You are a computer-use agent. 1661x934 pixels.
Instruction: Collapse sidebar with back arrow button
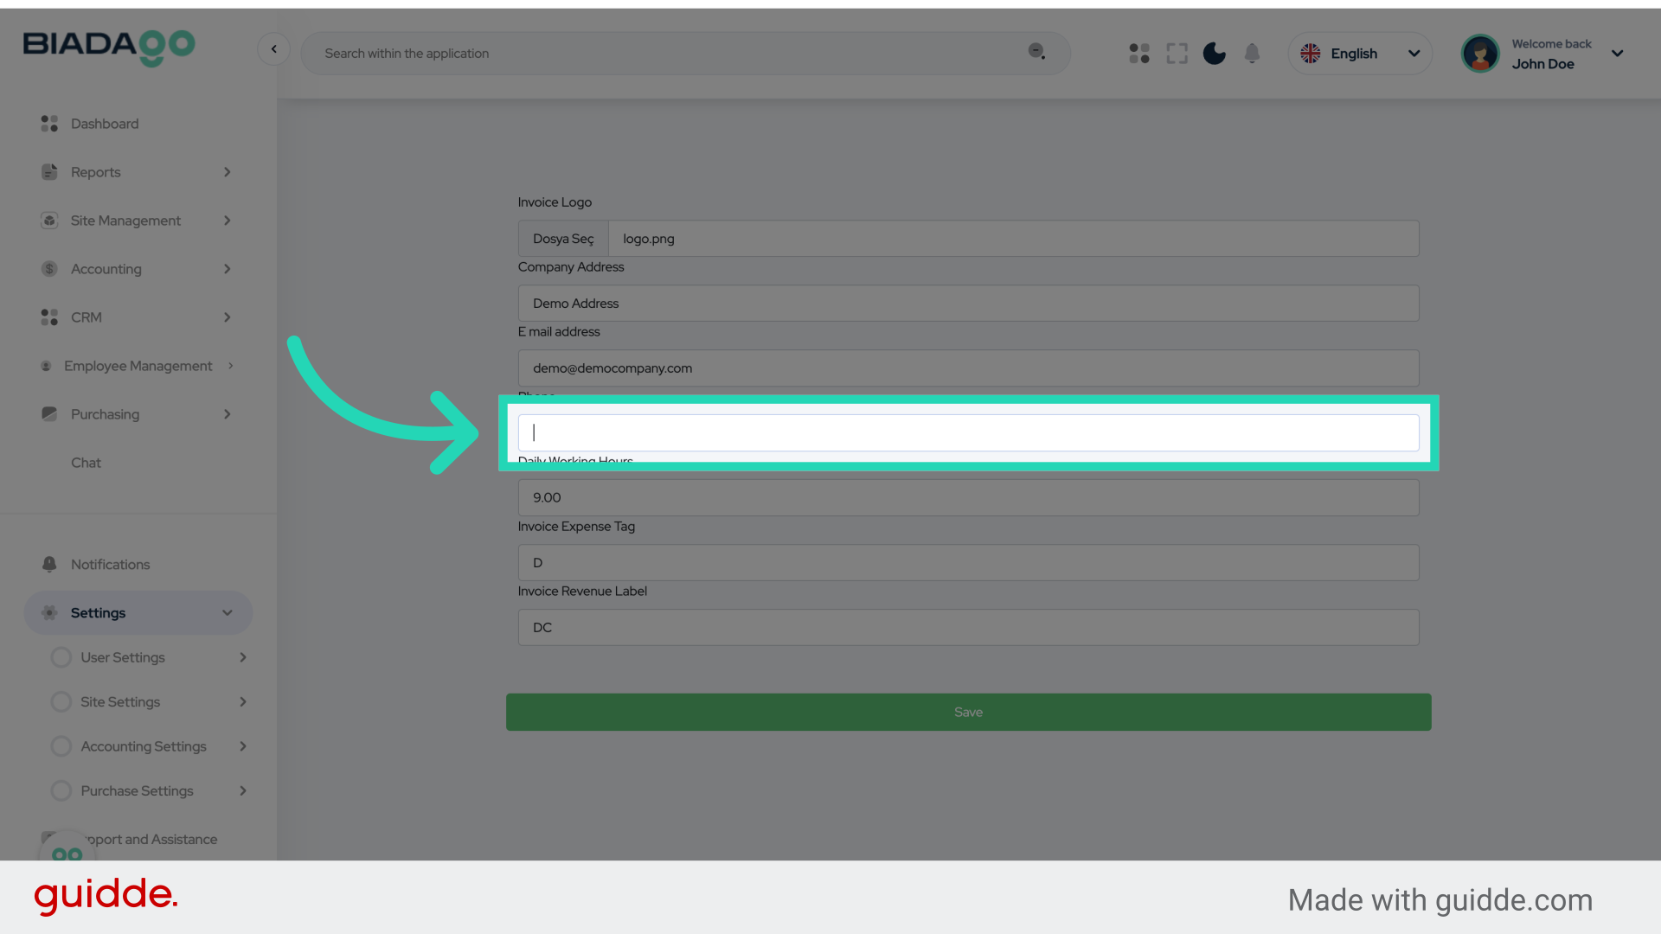click(273, 49)
